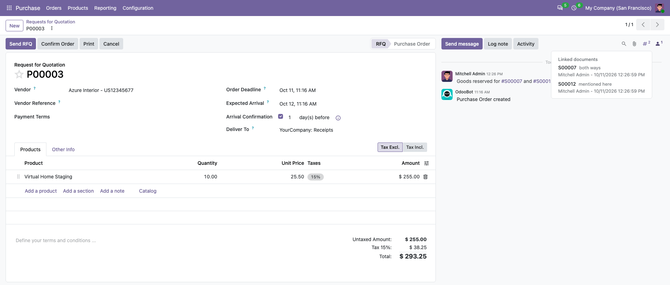Click the Confirm Order button
Viewport: 670px width, 285px height.
pyautogui.click(x=58, y=44)
